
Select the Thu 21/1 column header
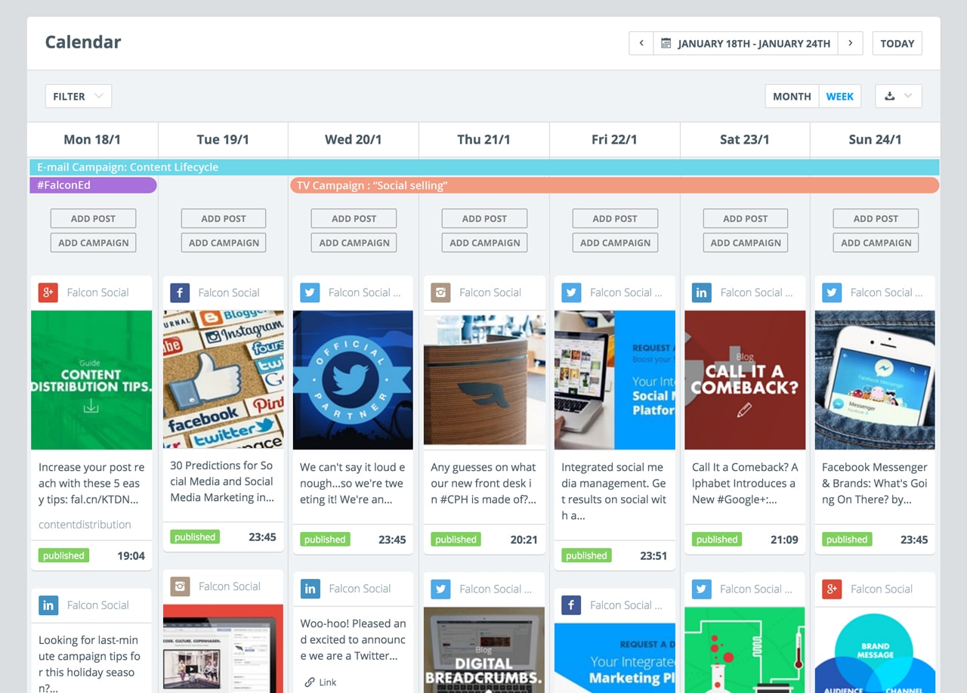point(484,139)
